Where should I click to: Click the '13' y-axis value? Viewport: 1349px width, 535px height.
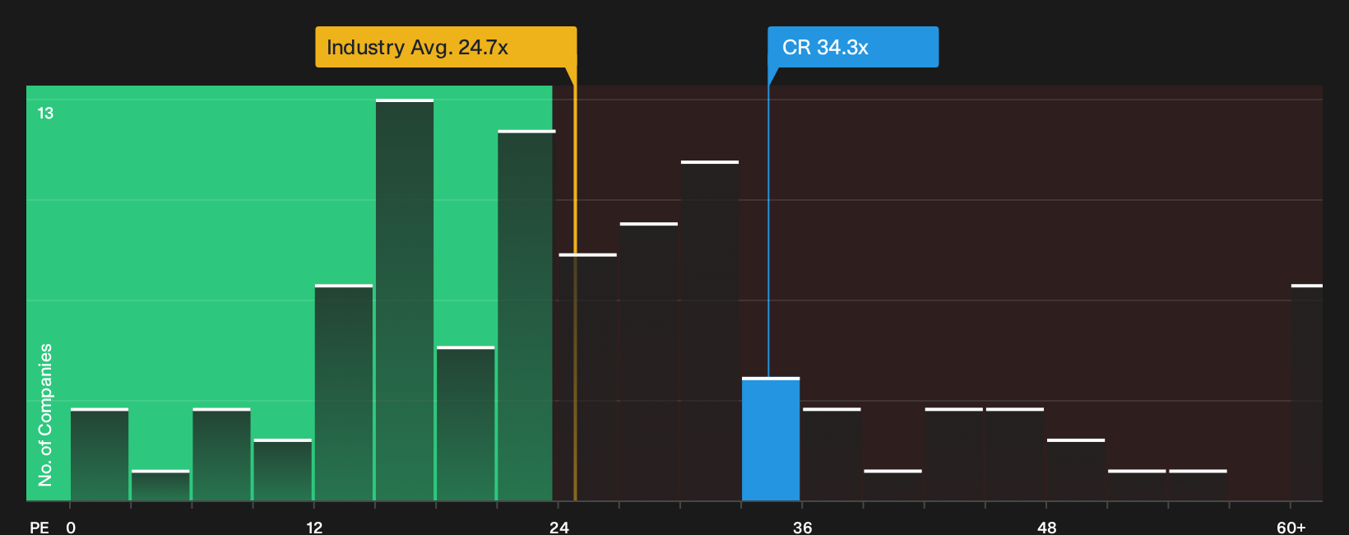pos(45,114)
